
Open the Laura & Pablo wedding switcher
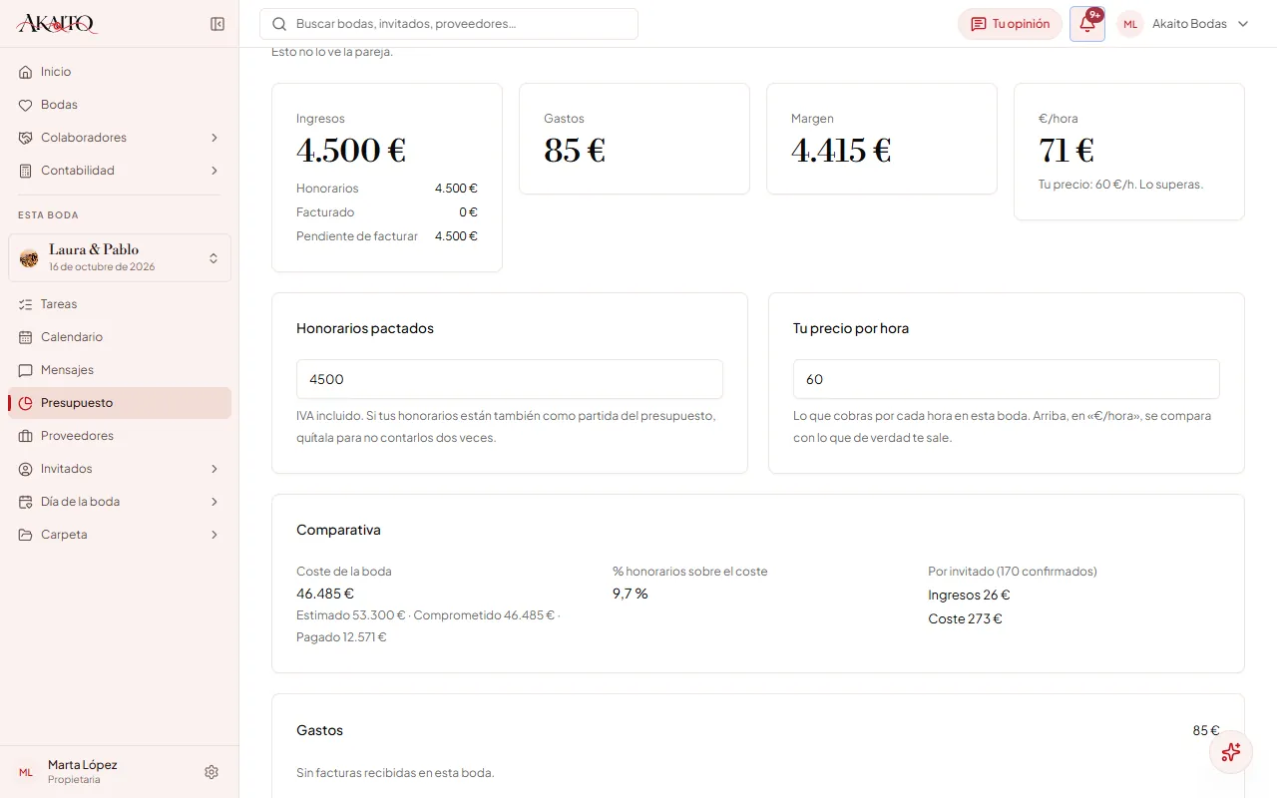(120, 258)
